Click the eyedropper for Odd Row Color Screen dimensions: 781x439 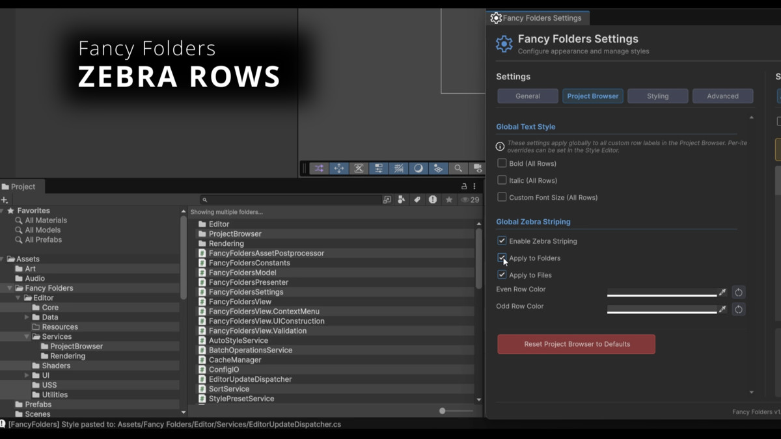tap(722, 309)
